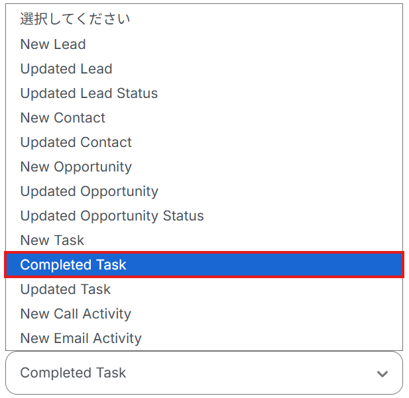409x398 pixels.
Task: Select Updated Opportunity Status option
Action: [x=112, y=216]
